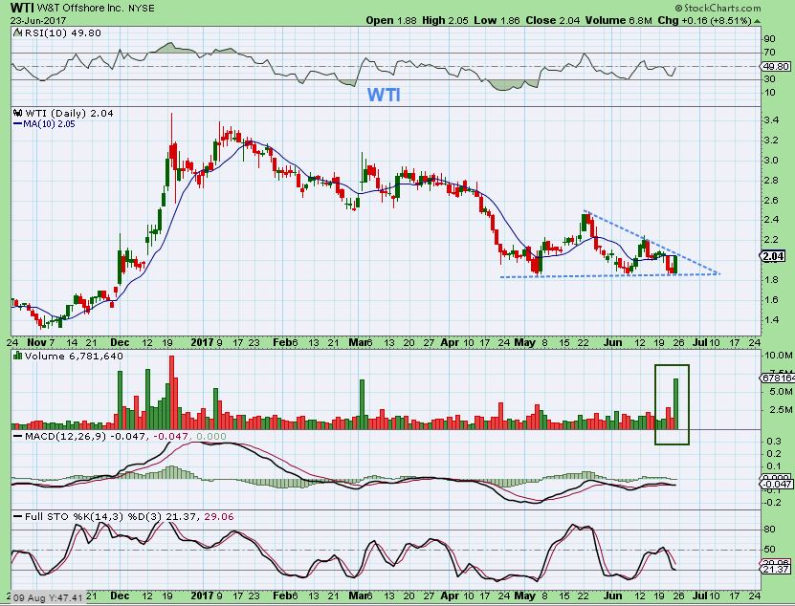The image size is (795, 606).
Task: Click Jun on the bottom date axis under stochastic panel
Action: click(x=612, y=595)
